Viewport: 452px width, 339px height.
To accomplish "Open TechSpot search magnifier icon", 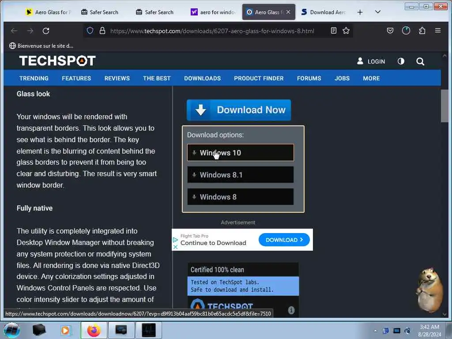I will click(x=420, y=61).
